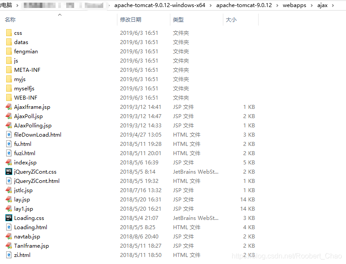Click JetBrains WebSt... type of Loading.css
The height and width of the screenshot is (264, 346).
point(196,218)
